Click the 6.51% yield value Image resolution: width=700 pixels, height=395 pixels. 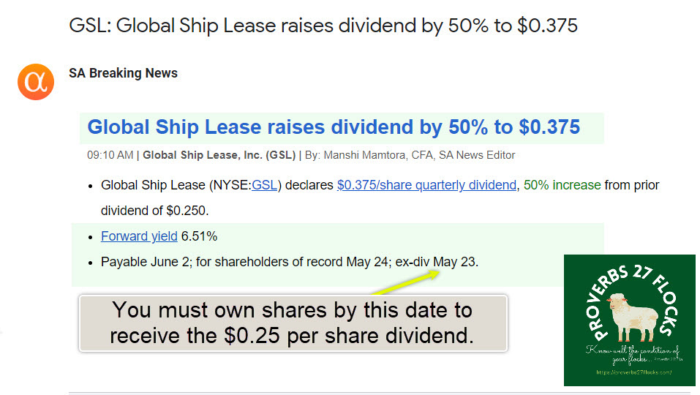(x=199, y=236)
